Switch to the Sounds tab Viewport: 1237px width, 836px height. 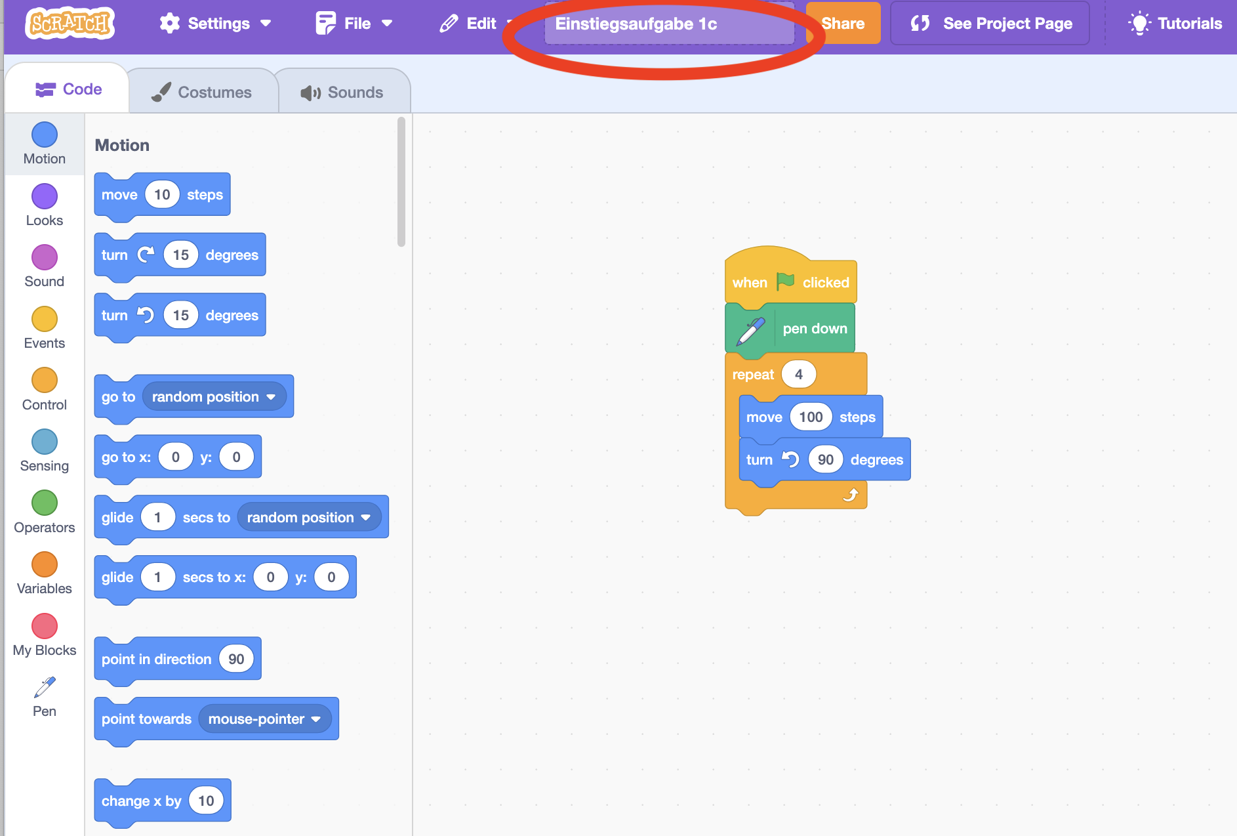[342, 93]
